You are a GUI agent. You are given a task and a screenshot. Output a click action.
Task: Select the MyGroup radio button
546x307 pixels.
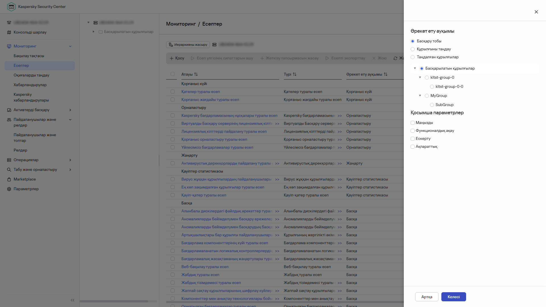click(427, 96)
